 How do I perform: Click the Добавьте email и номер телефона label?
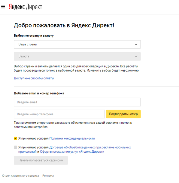(39, 93)
